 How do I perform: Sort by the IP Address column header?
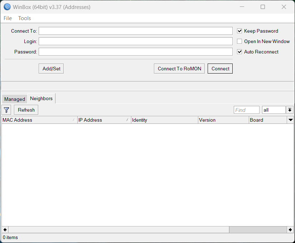pyautogui.click(x=104, y=120)
